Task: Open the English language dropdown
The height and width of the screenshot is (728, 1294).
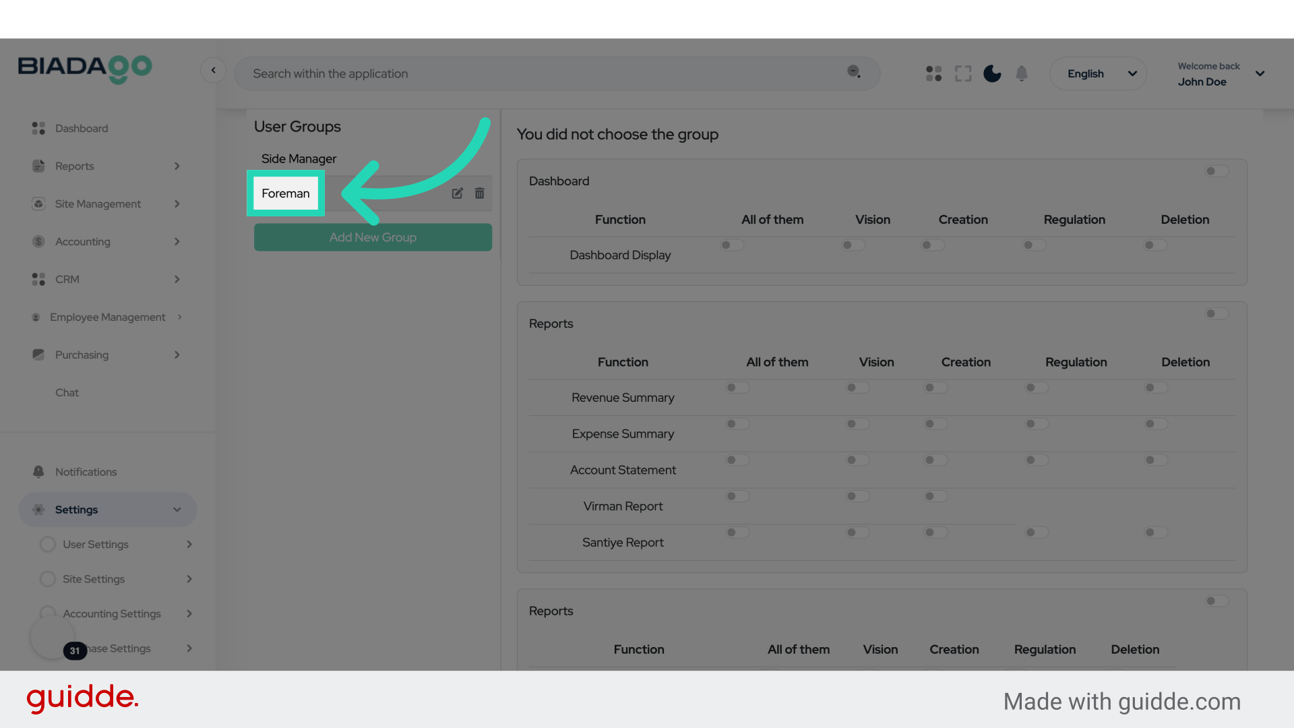Action: coord(1098,73)
